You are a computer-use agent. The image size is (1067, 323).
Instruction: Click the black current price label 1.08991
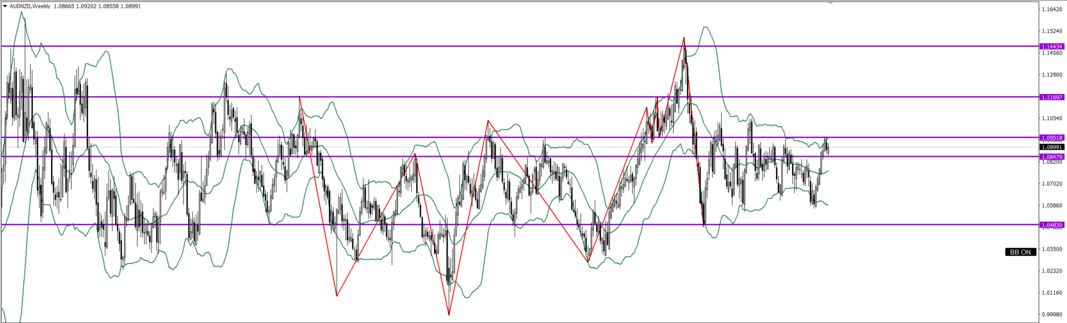point(1052,147)
